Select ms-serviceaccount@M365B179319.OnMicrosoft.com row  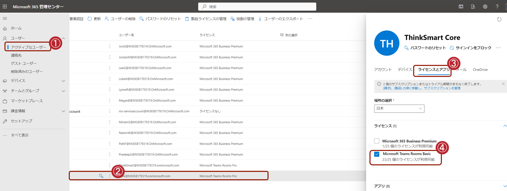(x=218, y=111)
